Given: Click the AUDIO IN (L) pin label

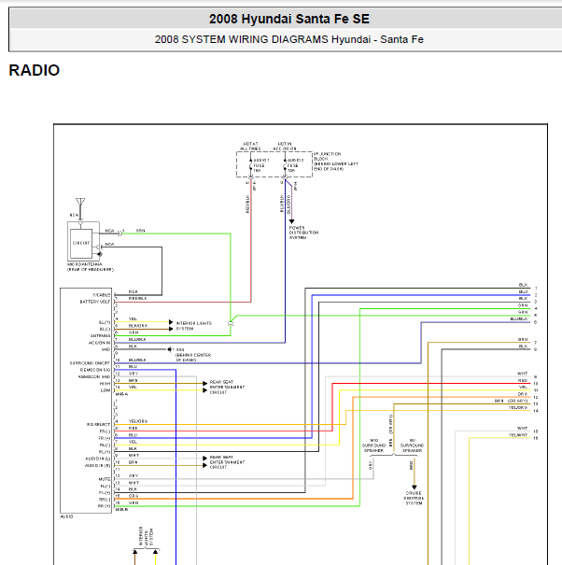Looking at the screenshot, I should click(x=98, y=459).
